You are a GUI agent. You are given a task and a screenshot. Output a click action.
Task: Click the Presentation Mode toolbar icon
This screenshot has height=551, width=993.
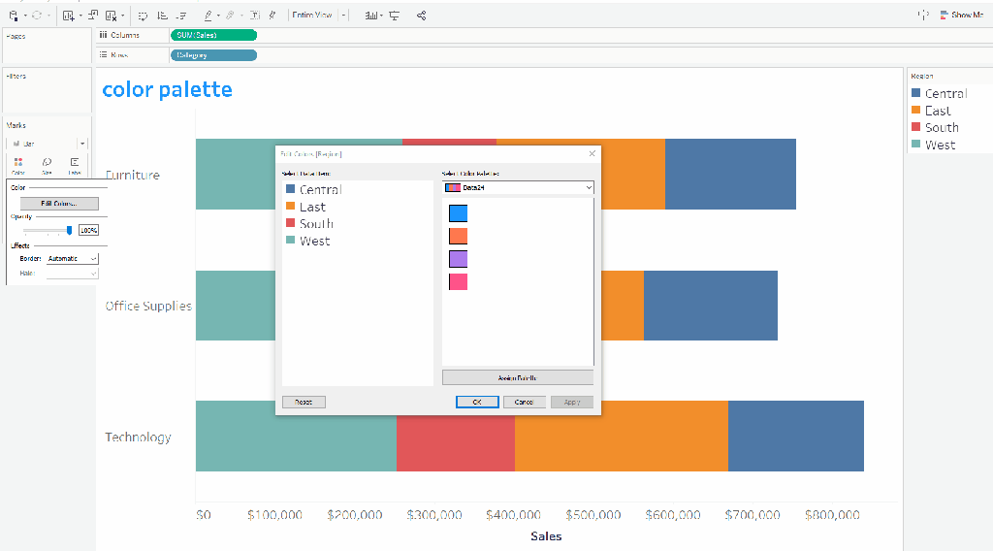pos(394,16)
